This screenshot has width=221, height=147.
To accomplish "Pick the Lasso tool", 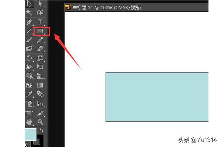I will click(40, 12).
